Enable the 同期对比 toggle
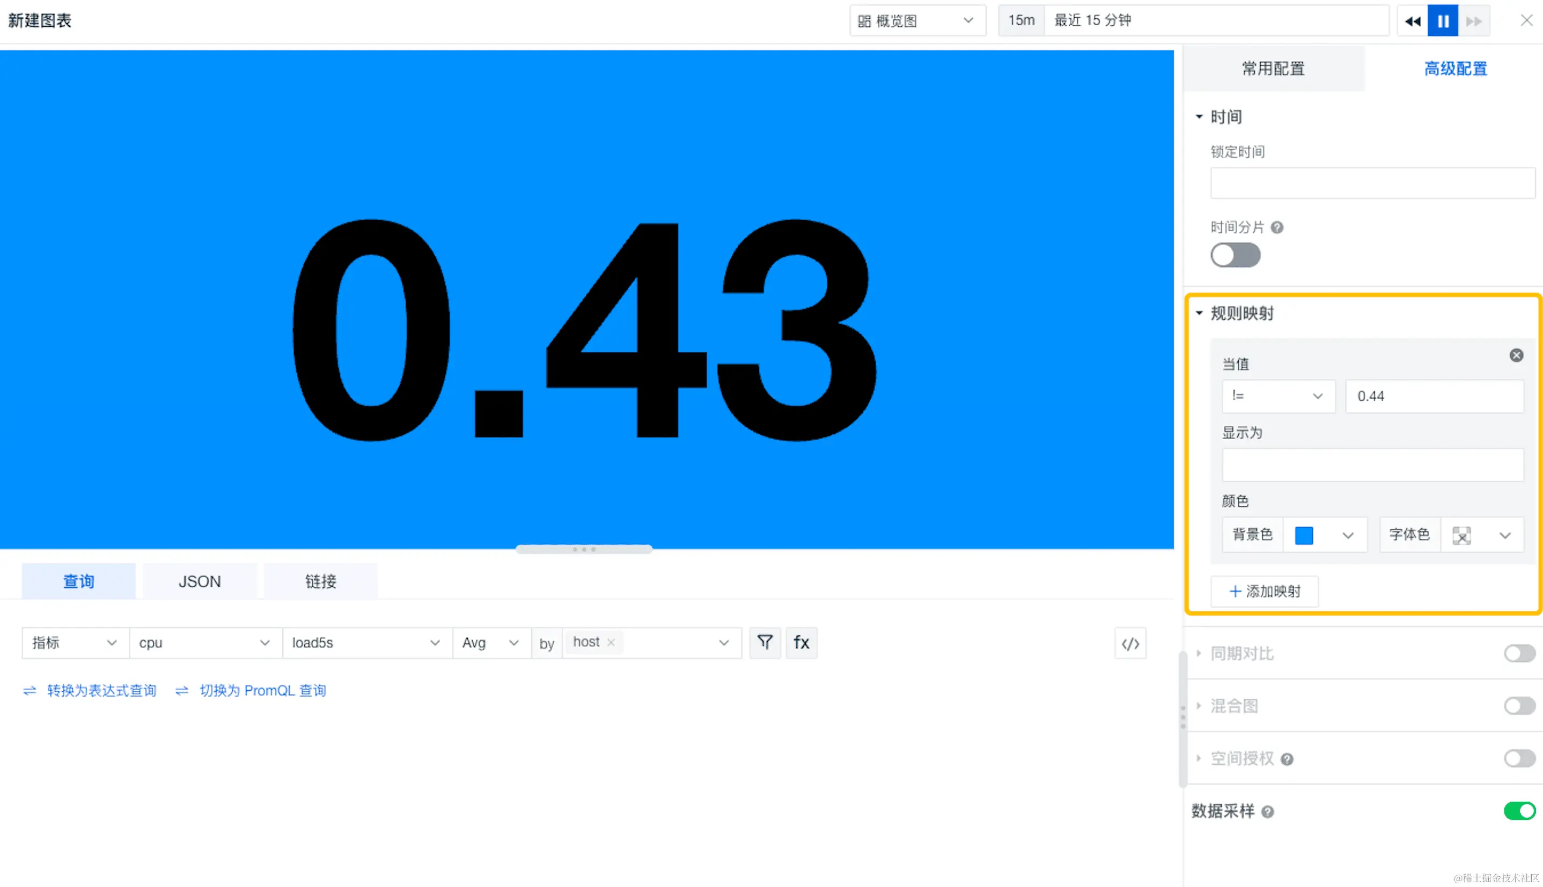 click(x=1519, y=653)
